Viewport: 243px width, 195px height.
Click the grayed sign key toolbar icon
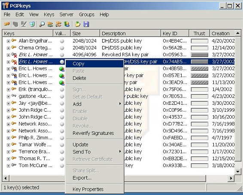coord(24,24)
